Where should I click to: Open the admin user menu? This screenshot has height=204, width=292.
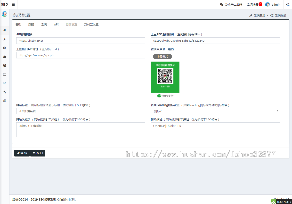pyautogui.click(x=276, y=5)
